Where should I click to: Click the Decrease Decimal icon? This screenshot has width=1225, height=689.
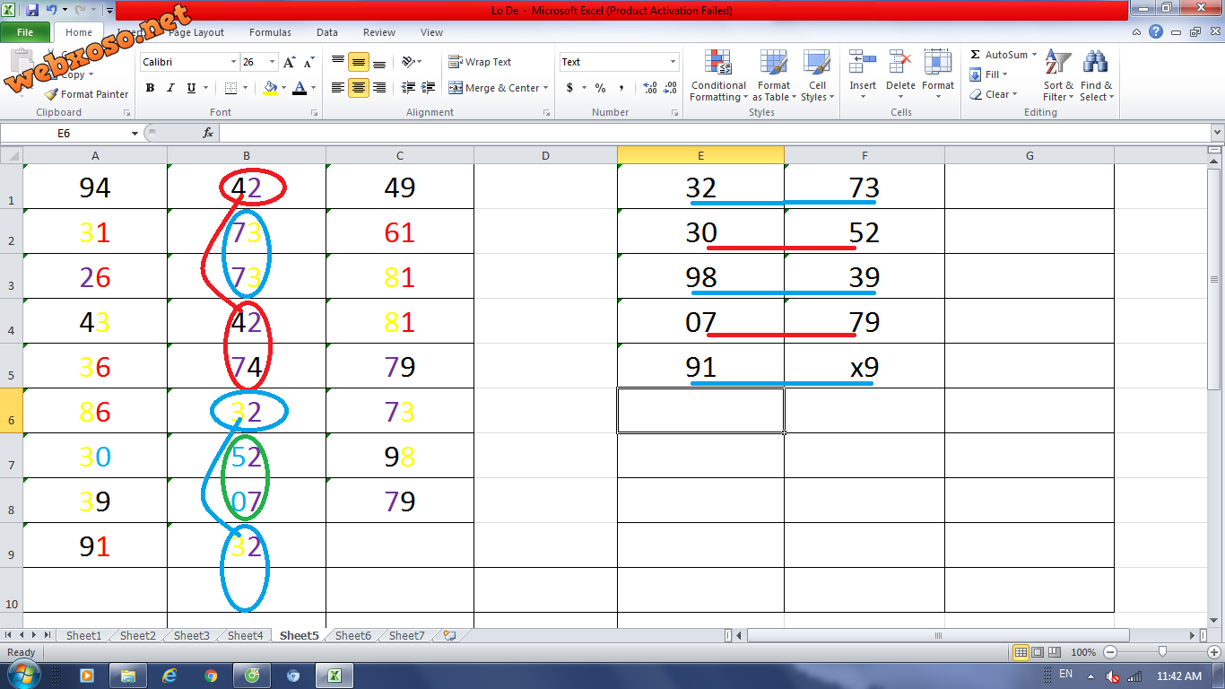click(671, 88)
